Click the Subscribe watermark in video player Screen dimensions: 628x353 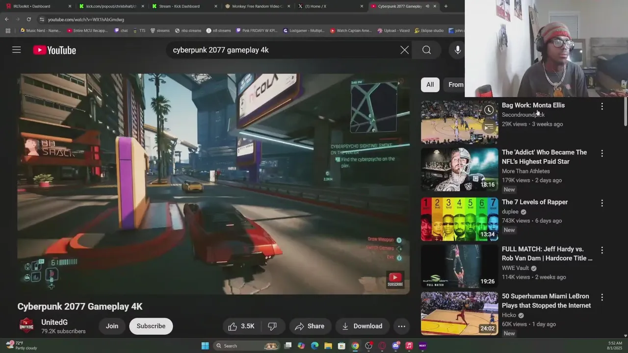pyautogui.click(x=395, y=279)
